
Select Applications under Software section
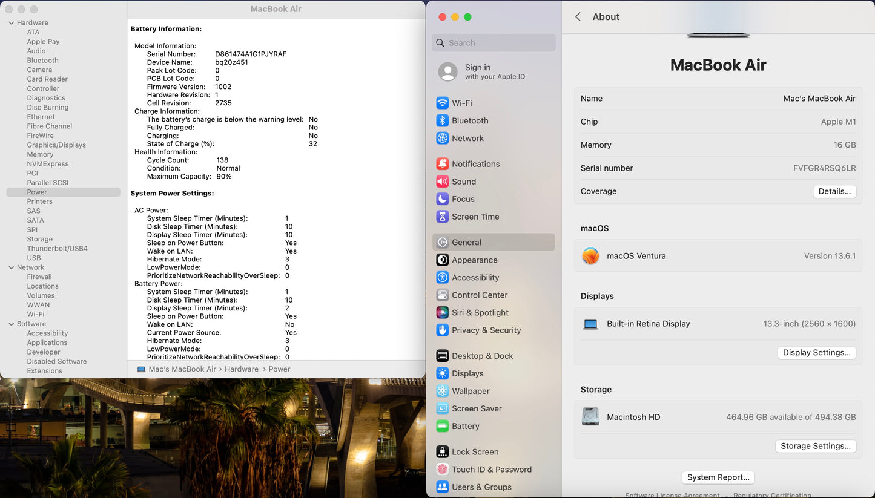[47, 342]
